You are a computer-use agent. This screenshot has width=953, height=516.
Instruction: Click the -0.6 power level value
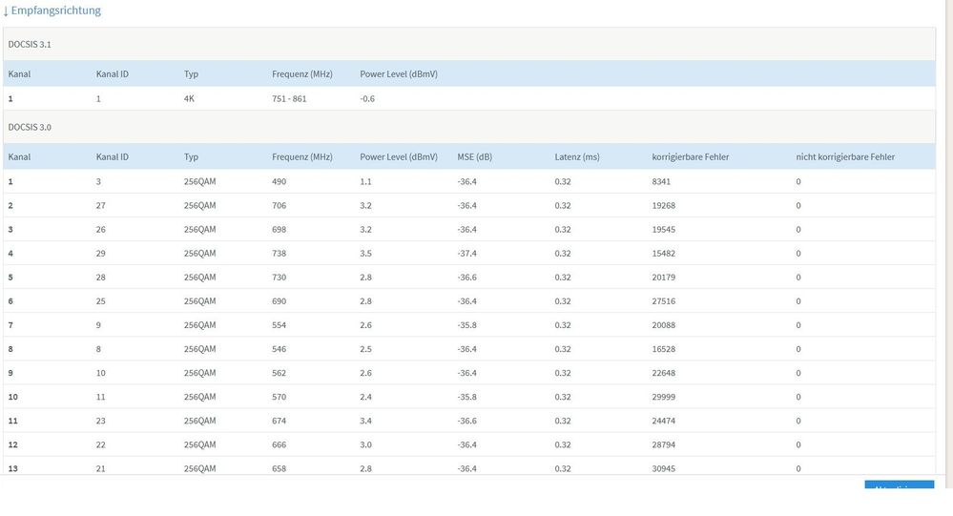[x=367, y=98]
